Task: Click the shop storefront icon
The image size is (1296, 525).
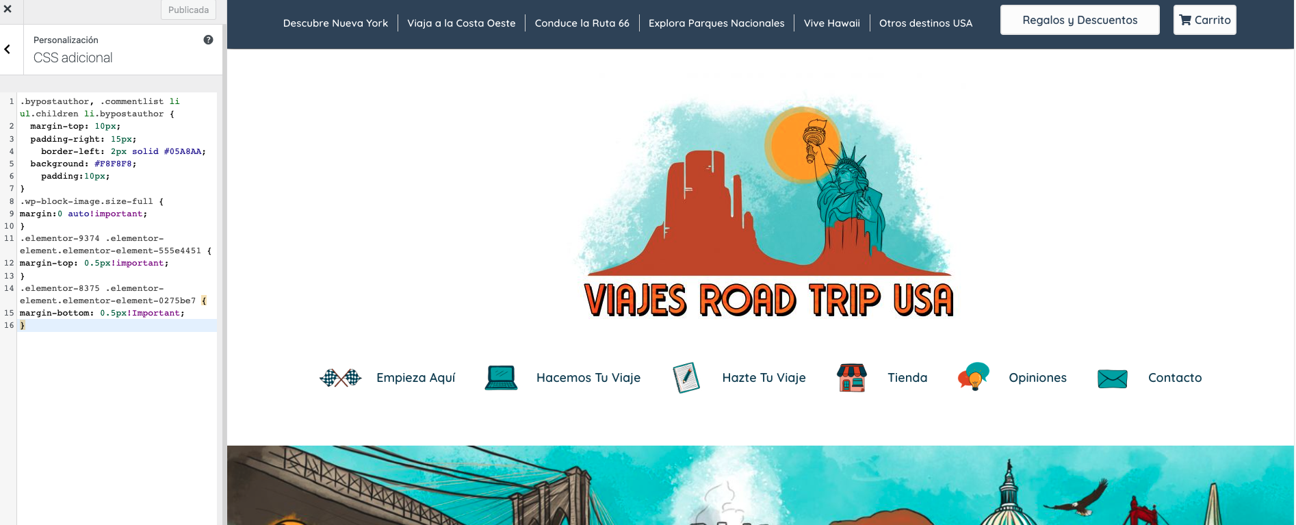Action: tap(852, 377)
